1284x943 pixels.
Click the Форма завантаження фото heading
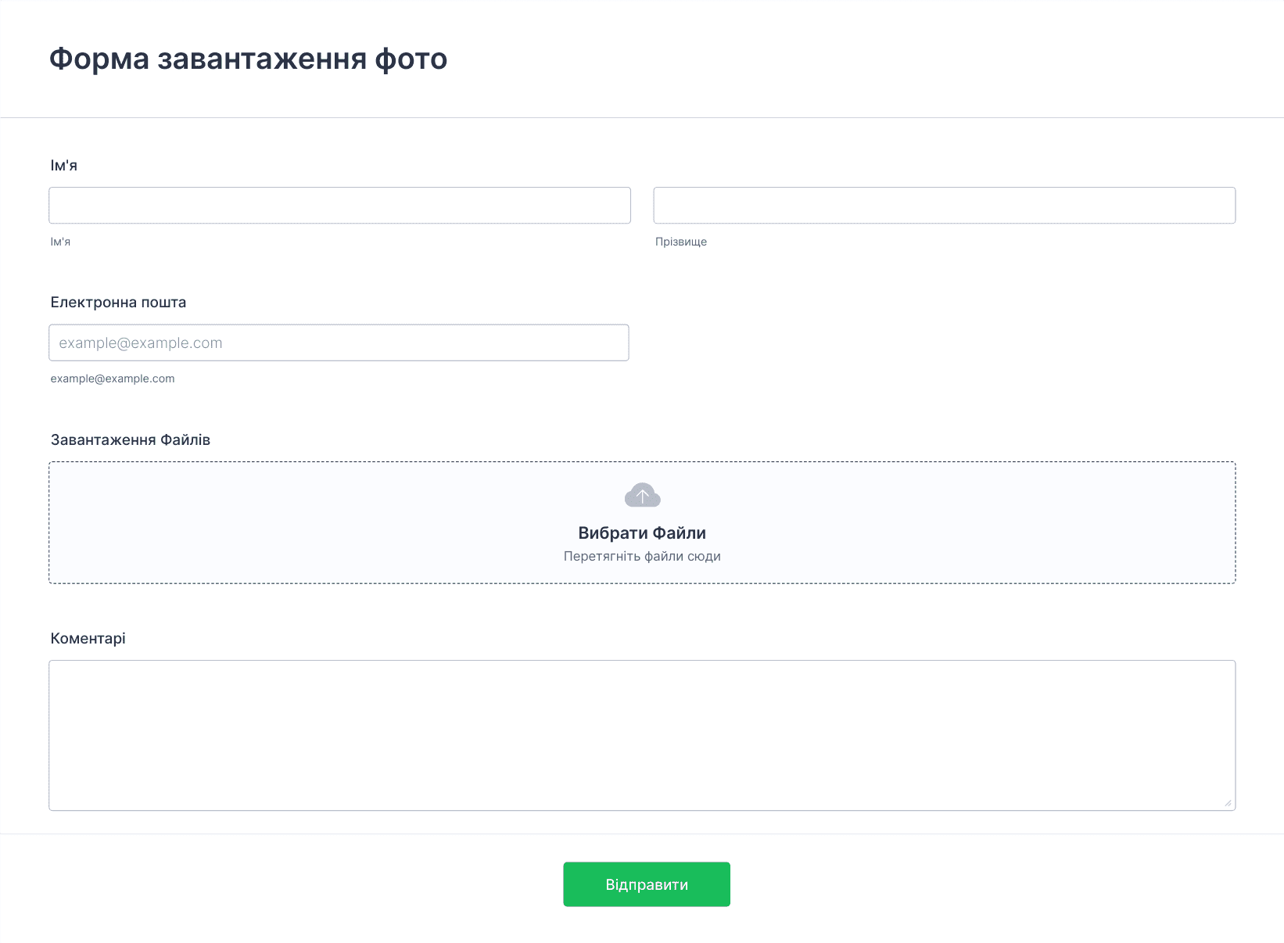248,59
